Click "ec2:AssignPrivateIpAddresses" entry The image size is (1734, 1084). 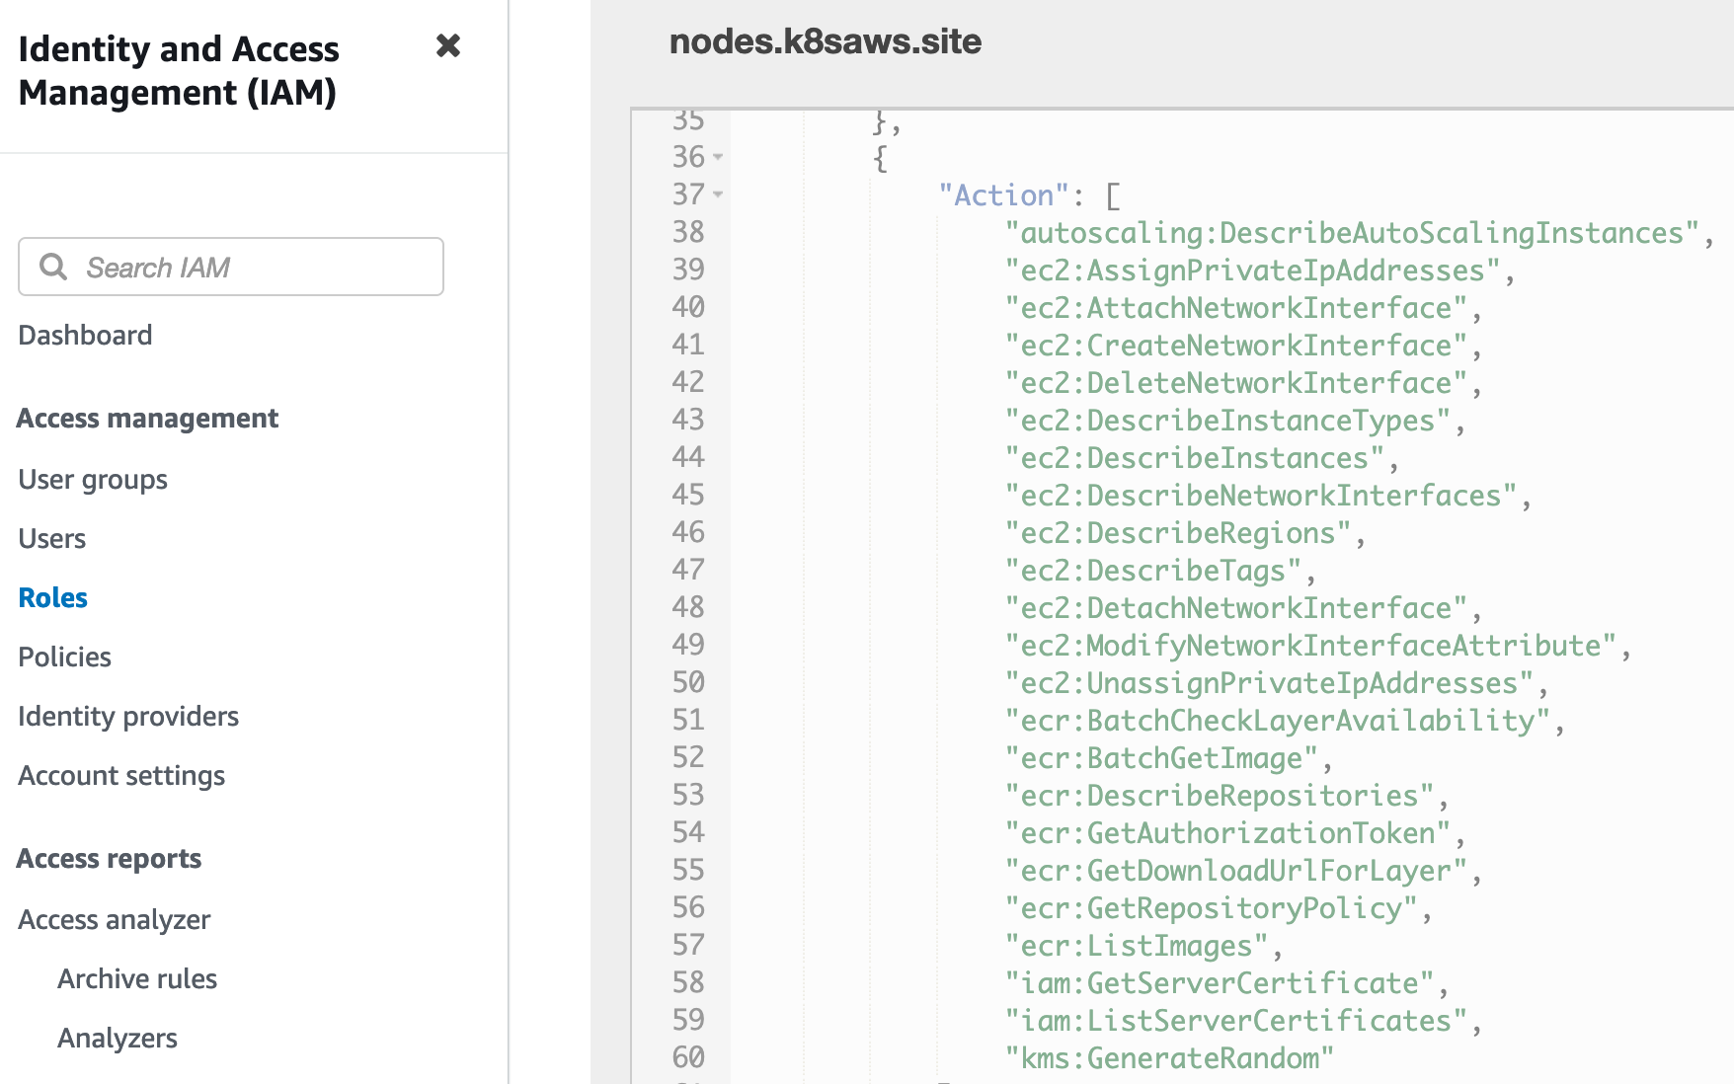click(x=1253, y=271)
